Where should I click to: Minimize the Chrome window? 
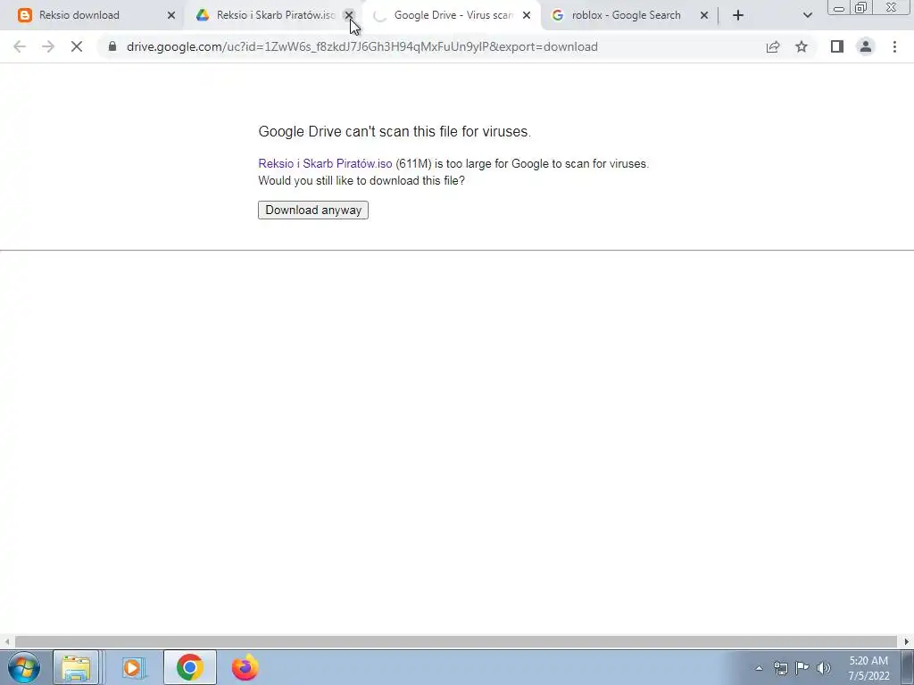[839, 7]
